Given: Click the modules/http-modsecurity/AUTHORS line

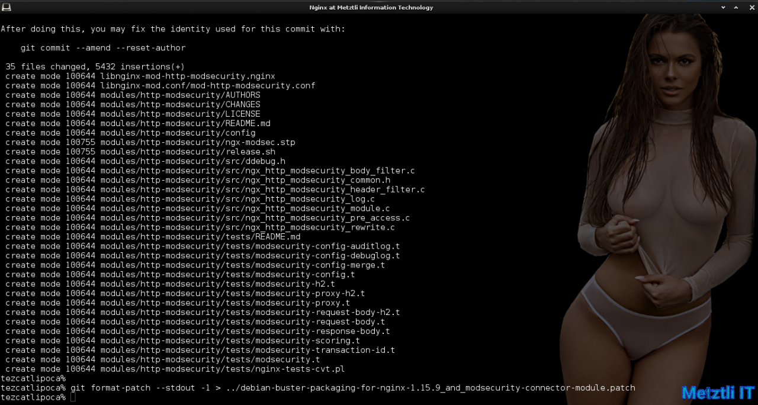Looking at the screenshot, I should point(133,95).
